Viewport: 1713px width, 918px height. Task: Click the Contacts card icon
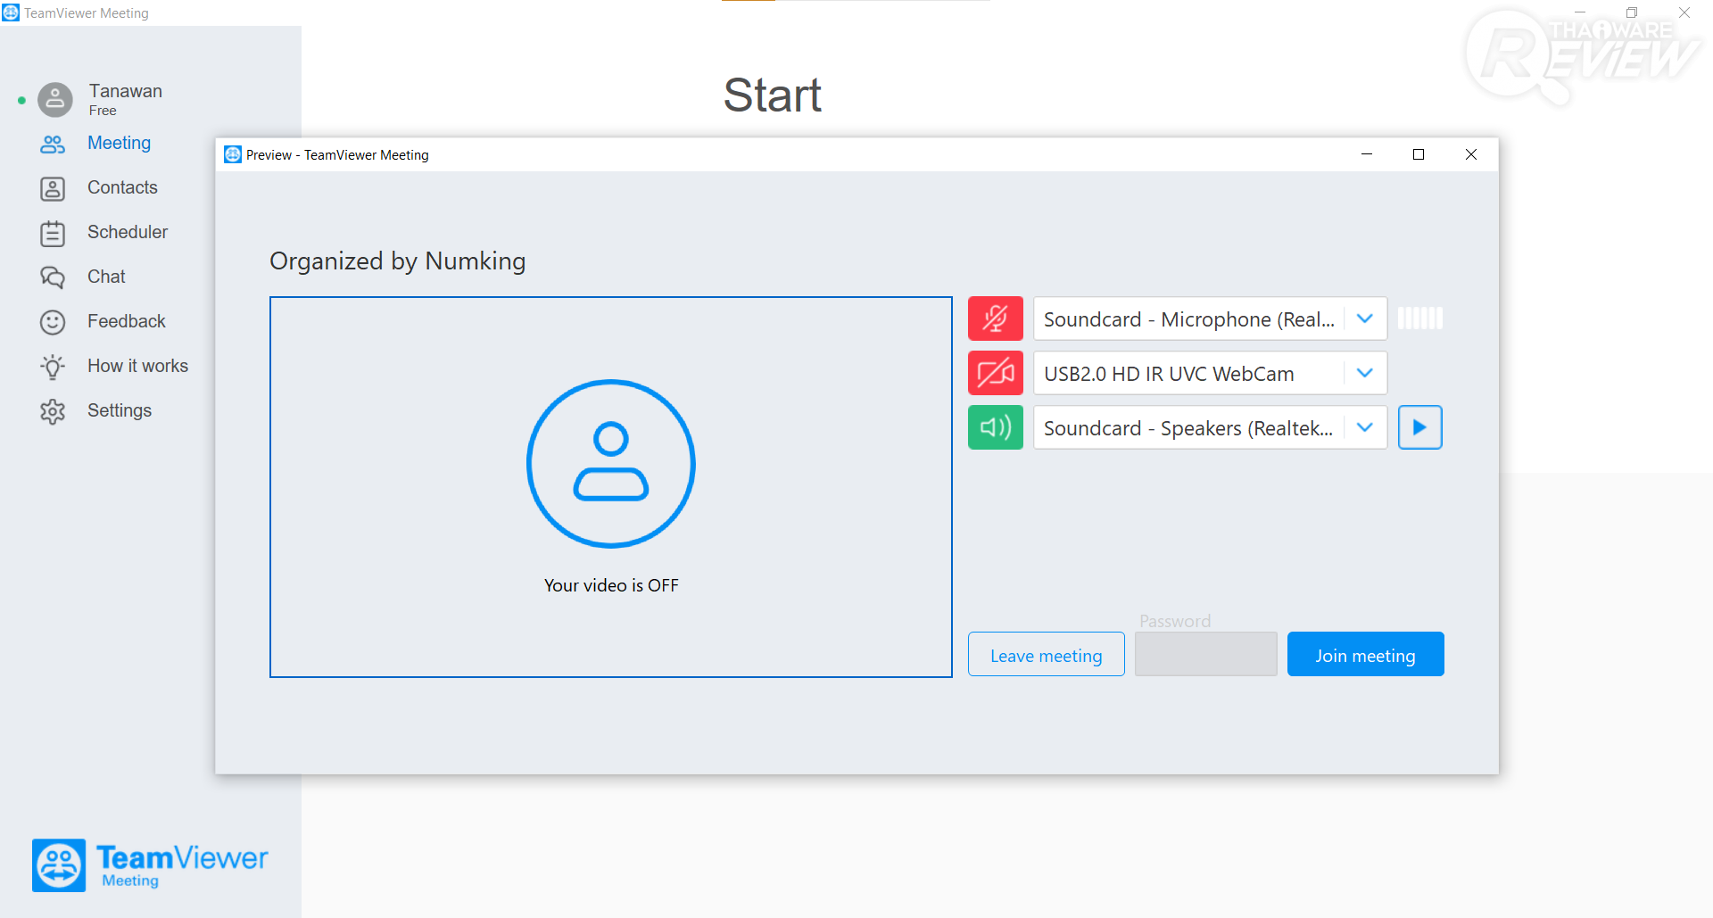tap(53, 188)
